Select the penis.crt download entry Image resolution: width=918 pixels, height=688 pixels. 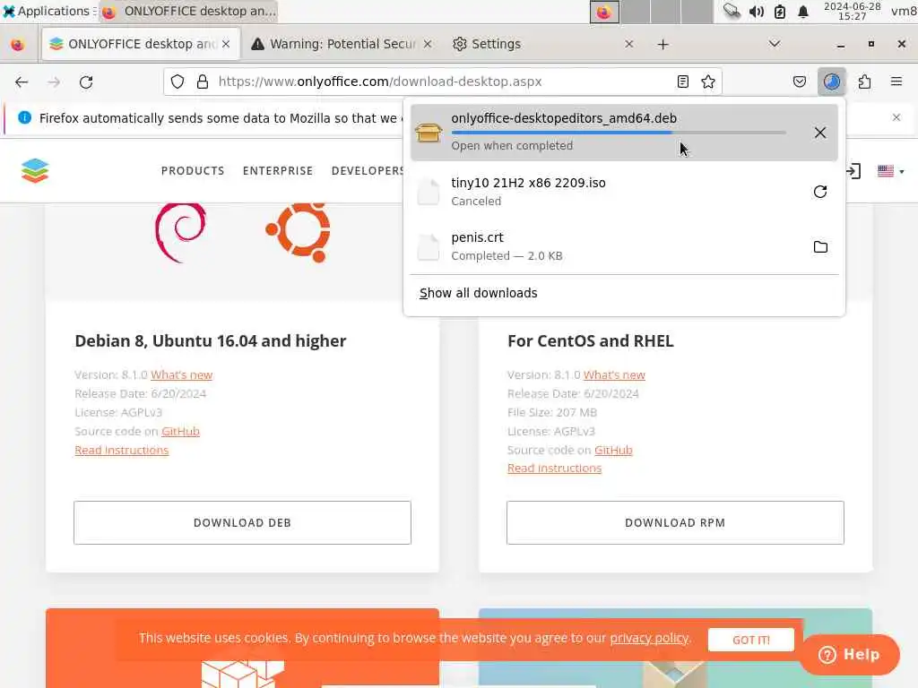[x=624, y=247]
